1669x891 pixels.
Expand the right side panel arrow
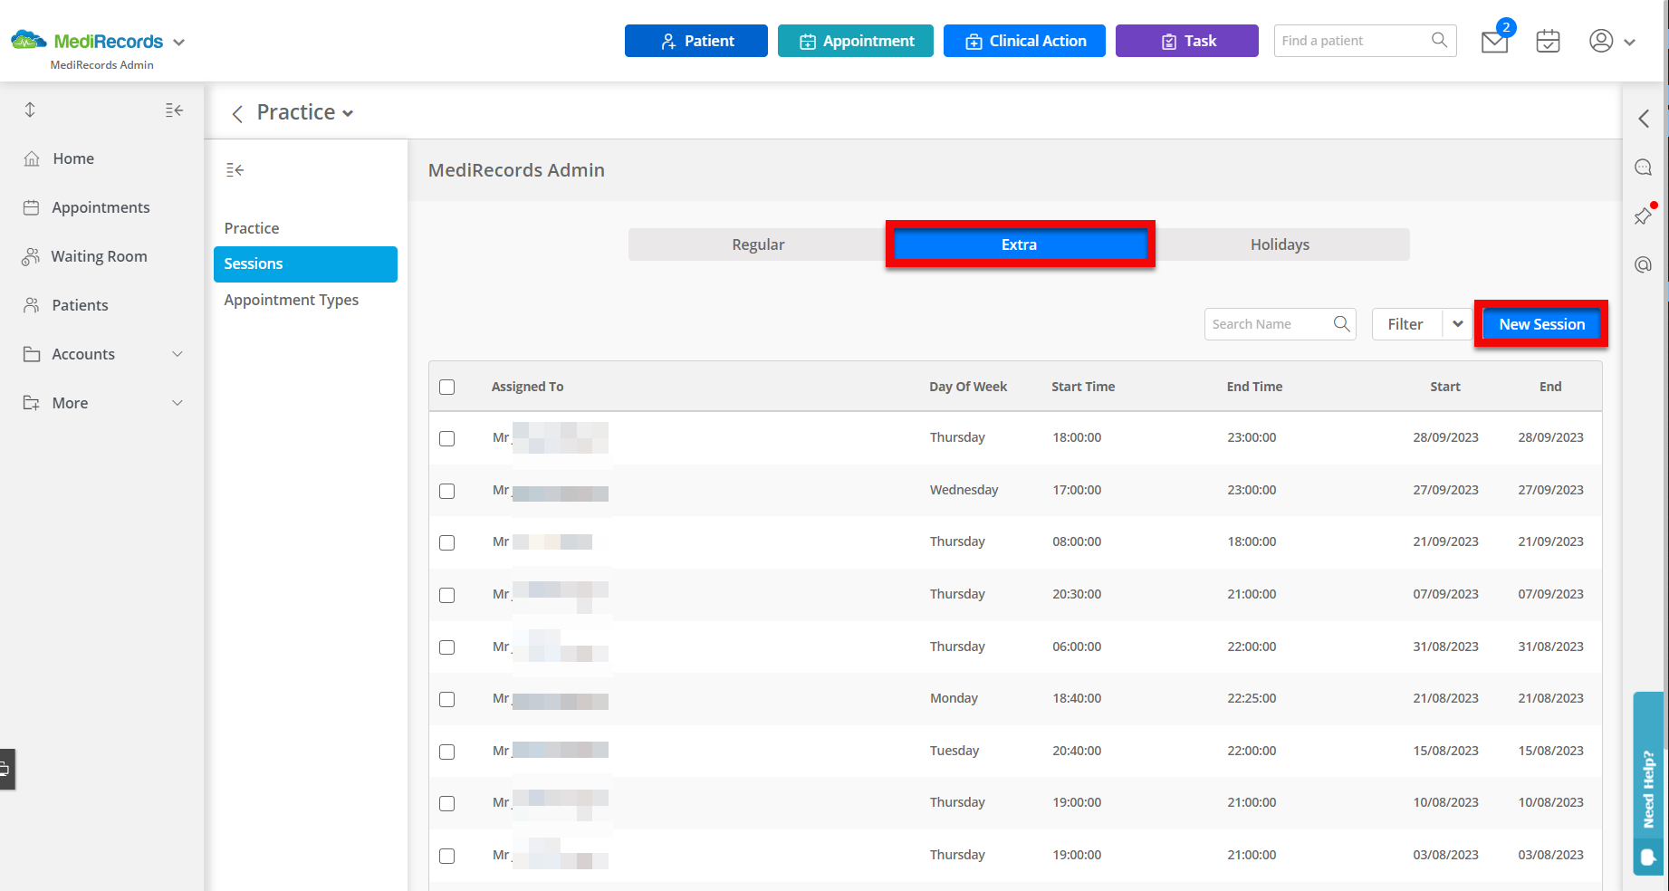1644,119
